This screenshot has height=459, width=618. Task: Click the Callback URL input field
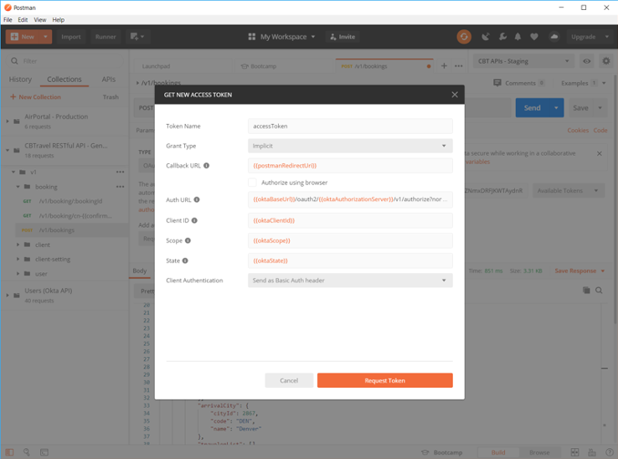coord(350,166)
